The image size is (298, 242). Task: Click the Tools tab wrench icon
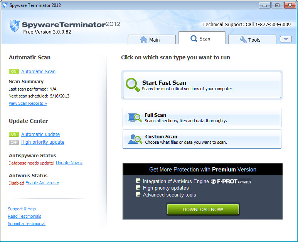(243, 40)
